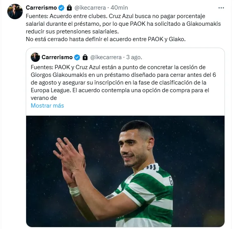Click the small avatar in the quoted tweet
This screenshot has width=238, height=229.
[35, 57]
